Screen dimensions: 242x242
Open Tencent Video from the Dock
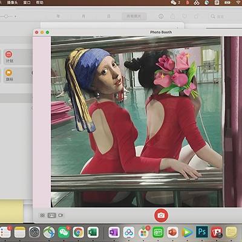[188, 232]
